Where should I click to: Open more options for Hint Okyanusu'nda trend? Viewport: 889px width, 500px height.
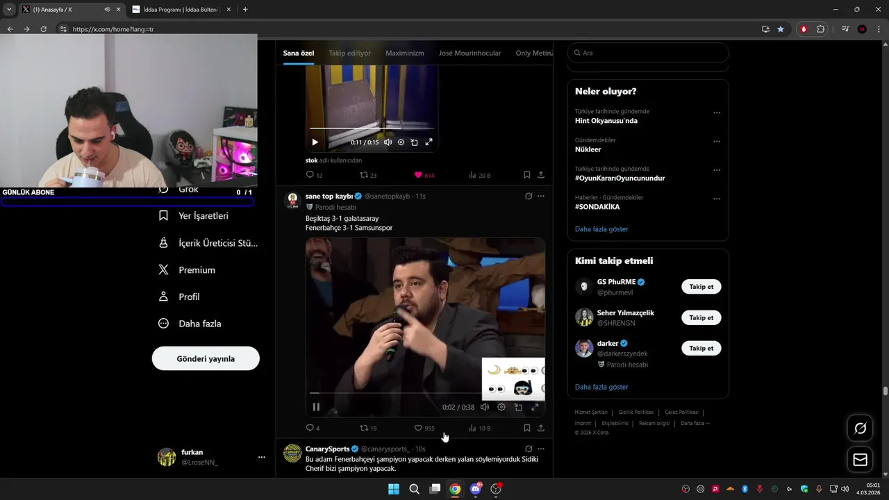pos(717,112)
